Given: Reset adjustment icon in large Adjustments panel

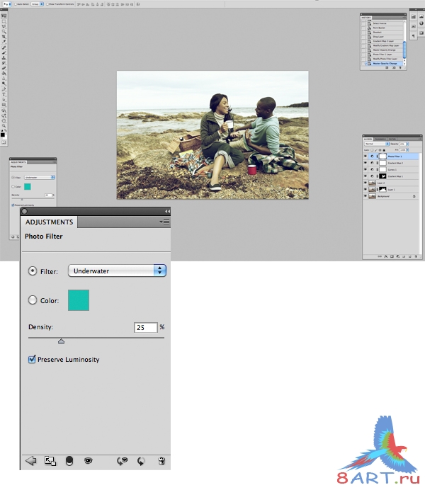Looking at the screenshot, I should (141, 461).
